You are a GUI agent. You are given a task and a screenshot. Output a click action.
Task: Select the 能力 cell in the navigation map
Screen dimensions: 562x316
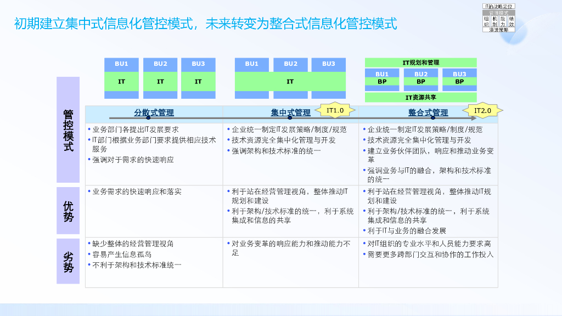coord(503,20)
